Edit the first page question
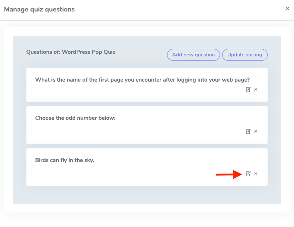Viewport: 294px width, 227px height. [x=248, y=89]
